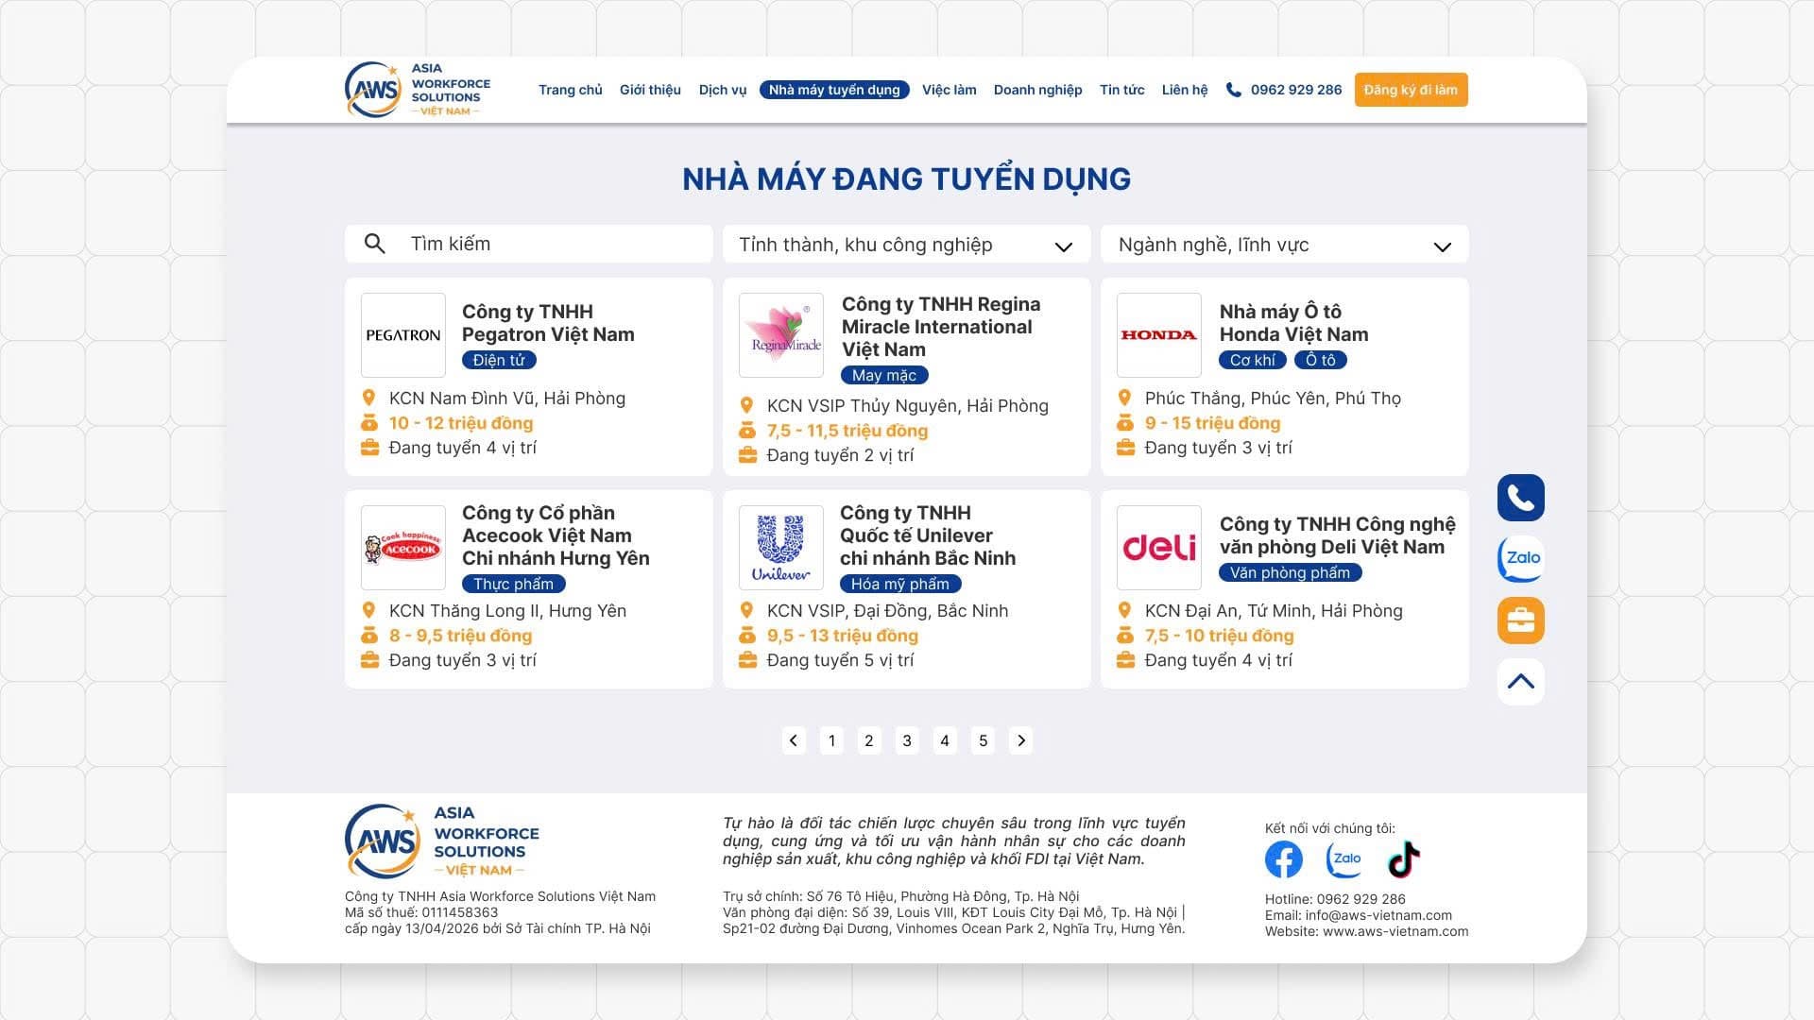Open Công ty TNHH Pegatron Việt Nam title
Image resolution: width=1814 pixels, height=1020 pixels.
click(x=548, y=323)
